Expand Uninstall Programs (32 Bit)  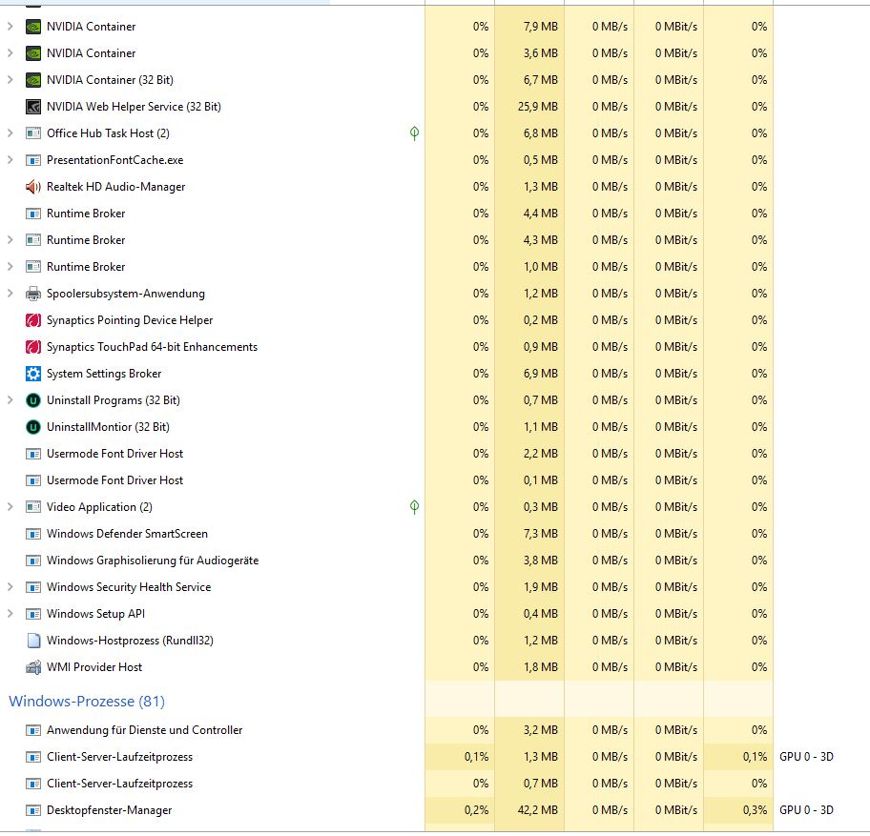click(10, 399)
